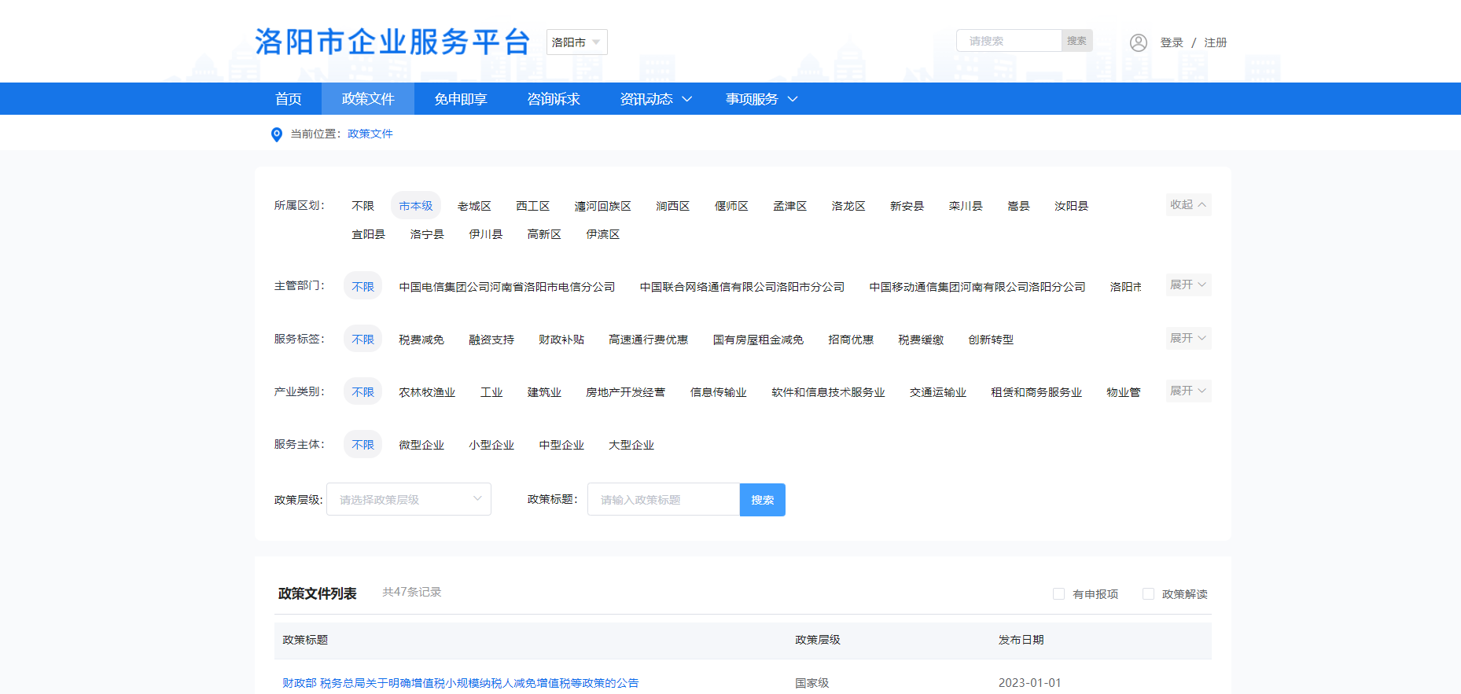Choose 栾川县 in district filter
The height and width of the screenshot is (694, 1461).
966,206
